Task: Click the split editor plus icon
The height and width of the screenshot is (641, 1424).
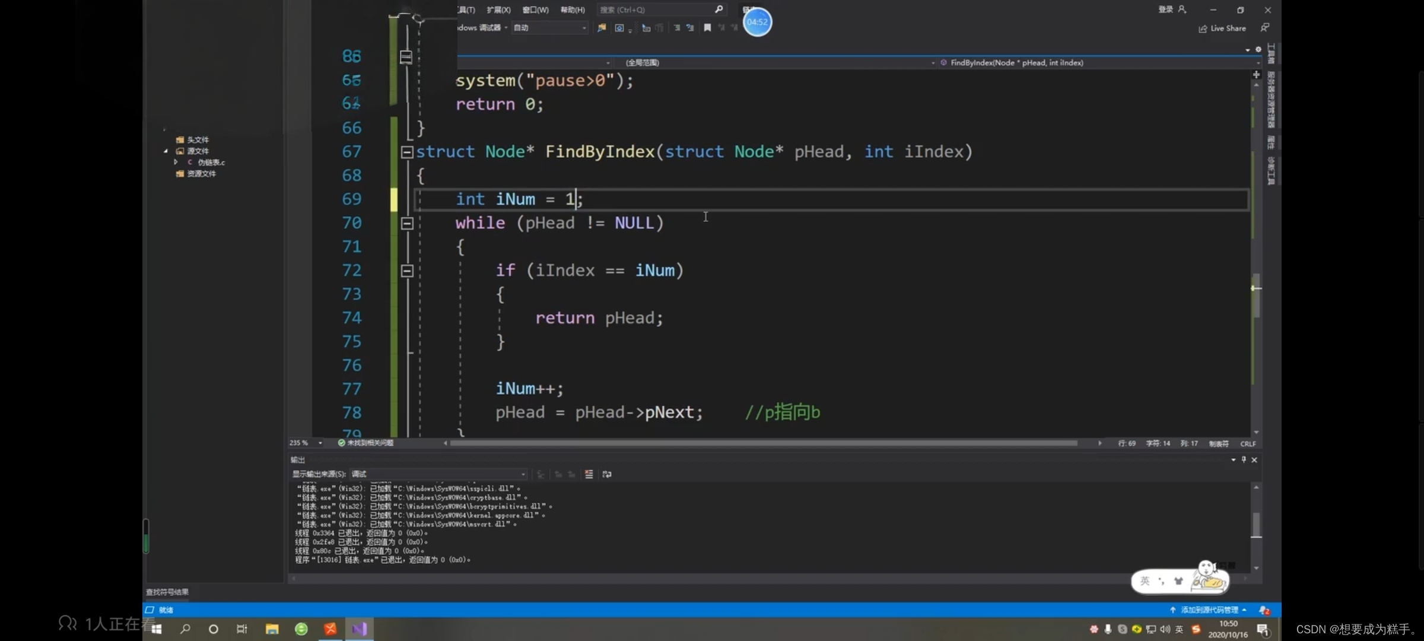Action: pos(1256,75)
